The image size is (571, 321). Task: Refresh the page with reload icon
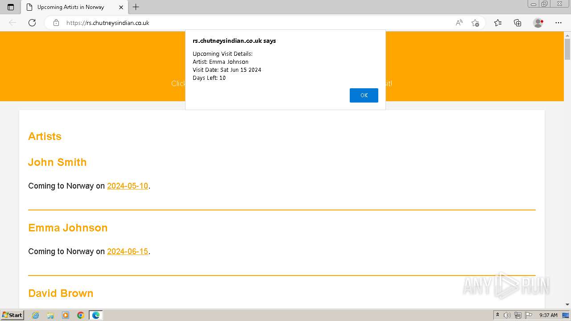click(32, 23)
